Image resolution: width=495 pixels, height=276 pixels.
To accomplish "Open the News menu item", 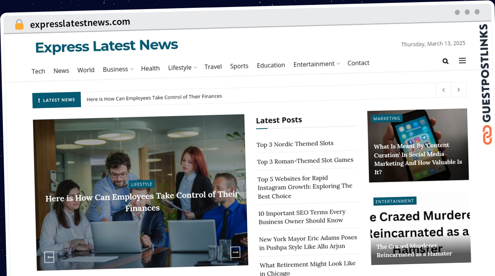I will [x=61, y=70].
